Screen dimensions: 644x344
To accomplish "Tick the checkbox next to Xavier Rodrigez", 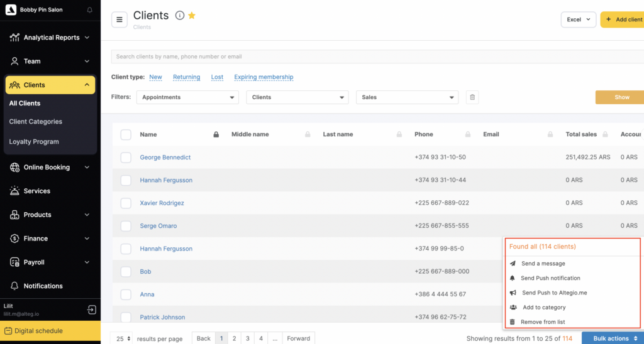I will coord(126,203).
